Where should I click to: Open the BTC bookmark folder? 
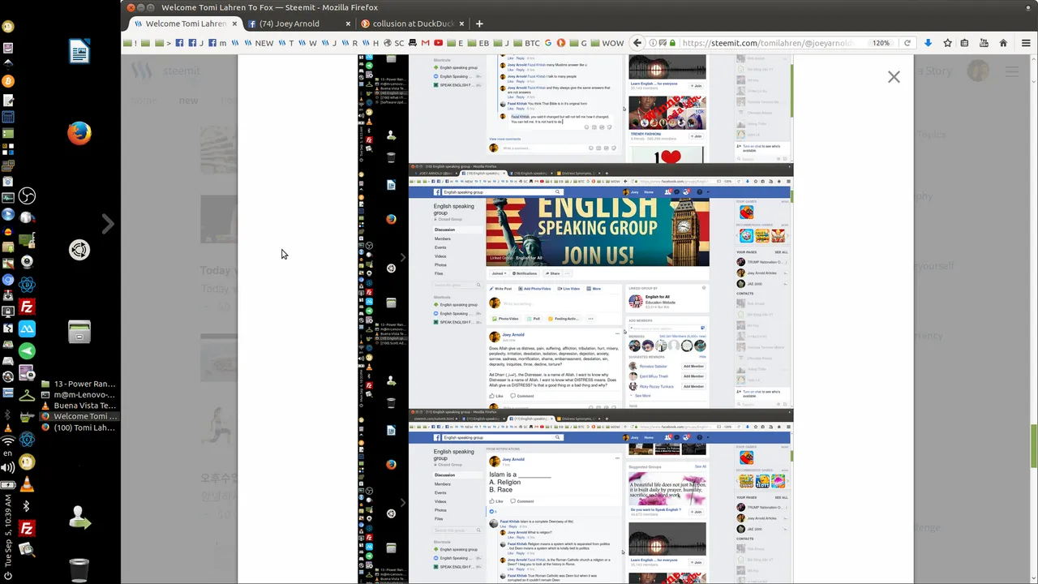(525, 43)
